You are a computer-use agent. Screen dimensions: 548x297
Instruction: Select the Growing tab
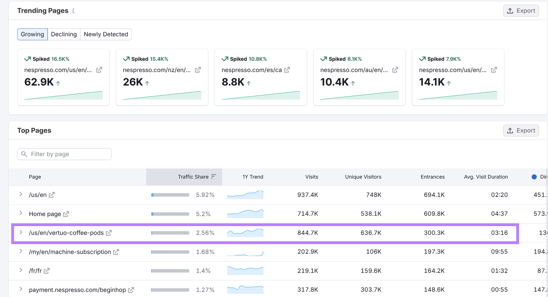pyautogui.click(x=32, y=34)
